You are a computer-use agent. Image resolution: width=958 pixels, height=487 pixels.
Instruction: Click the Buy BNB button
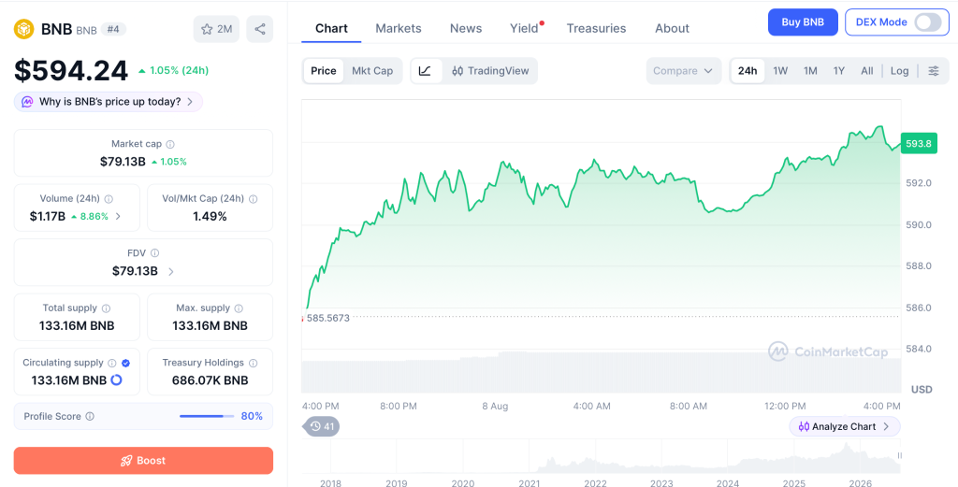pos(802,22)
